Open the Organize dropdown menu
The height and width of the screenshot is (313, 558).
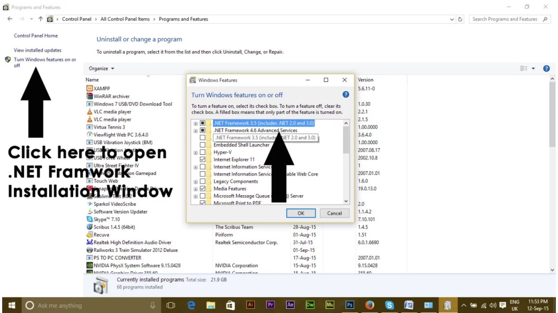point(101,68)
